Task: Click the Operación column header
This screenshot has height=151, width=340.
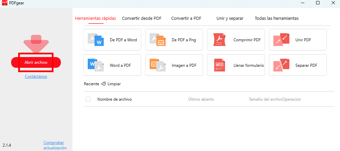Action: pos(292,99)
